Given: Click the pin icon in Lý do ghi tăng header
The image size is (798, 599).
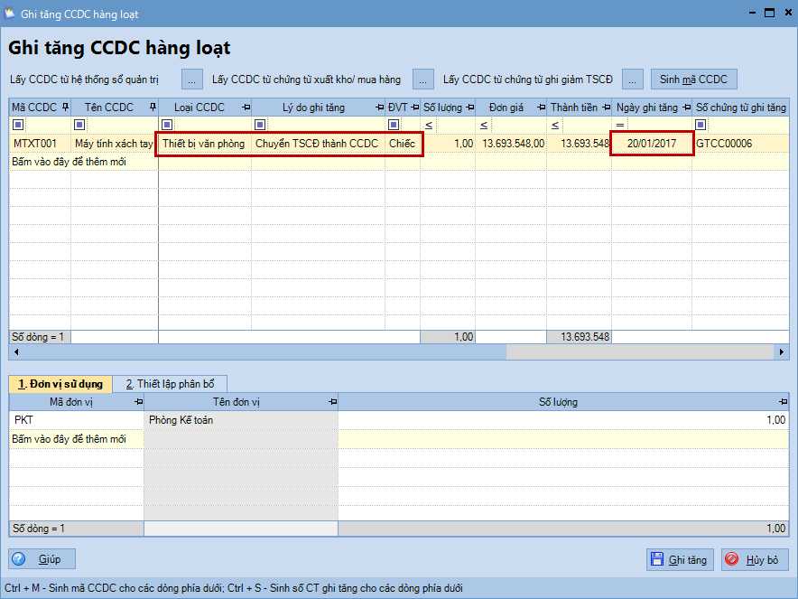Looking at the screenshot, I should (x=378, y=108).
